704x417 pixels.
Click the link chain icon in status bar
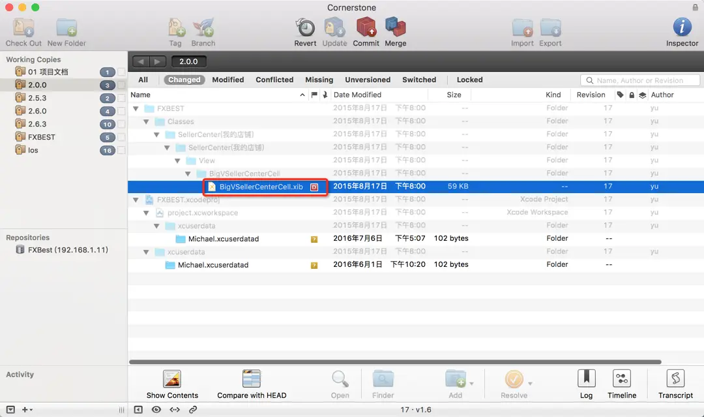click(193, 409)
